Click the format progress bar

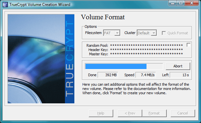pos(124,66)
